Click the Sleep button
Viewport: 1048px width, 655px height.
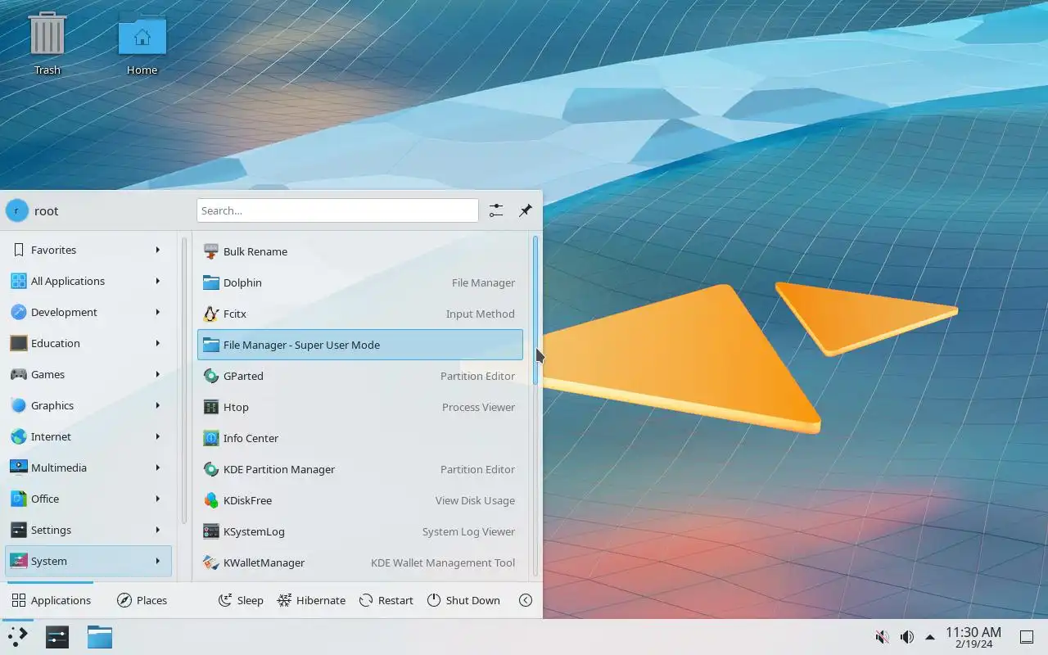tap(241, 600)
